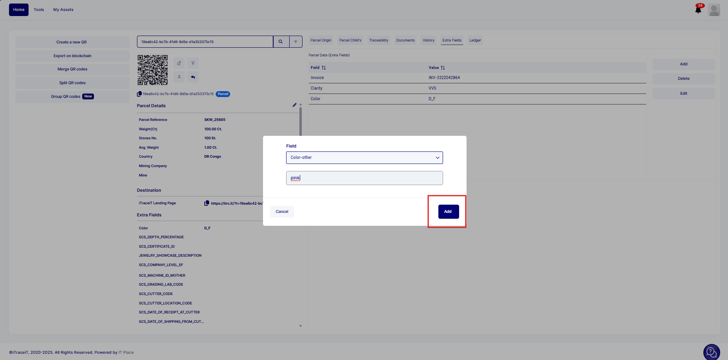728x360 pixels.
Task: Sort the table by Value column
Action: 443,68
